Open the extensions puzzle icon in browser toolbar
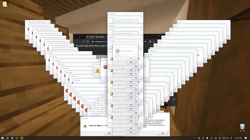Viewport: 250px width, 140px height. coord(145,42)
